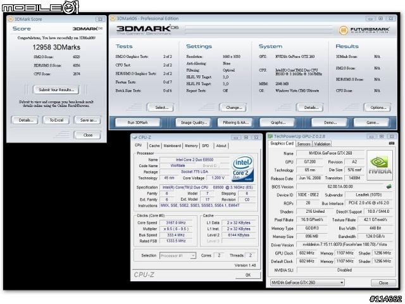Click the BIOS Version field in GPU-Z
Screen dimensions: 405x304
[340, 186]
